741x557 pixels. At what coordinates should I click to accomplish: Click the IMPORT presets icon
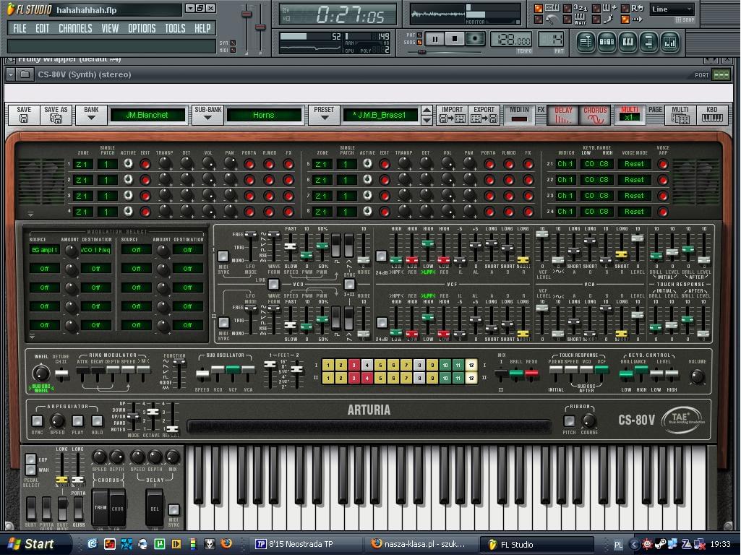[452, 115]
